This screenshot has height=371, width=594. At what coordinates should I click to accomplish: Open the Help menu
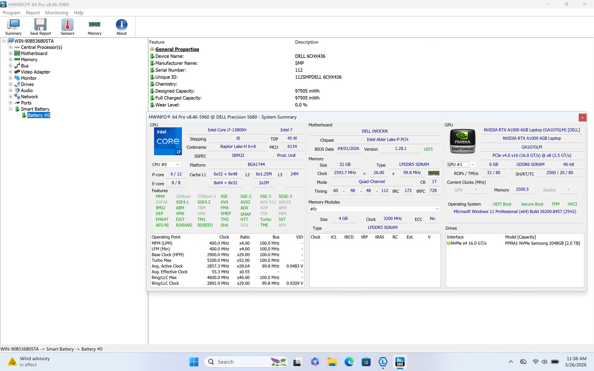79,13
